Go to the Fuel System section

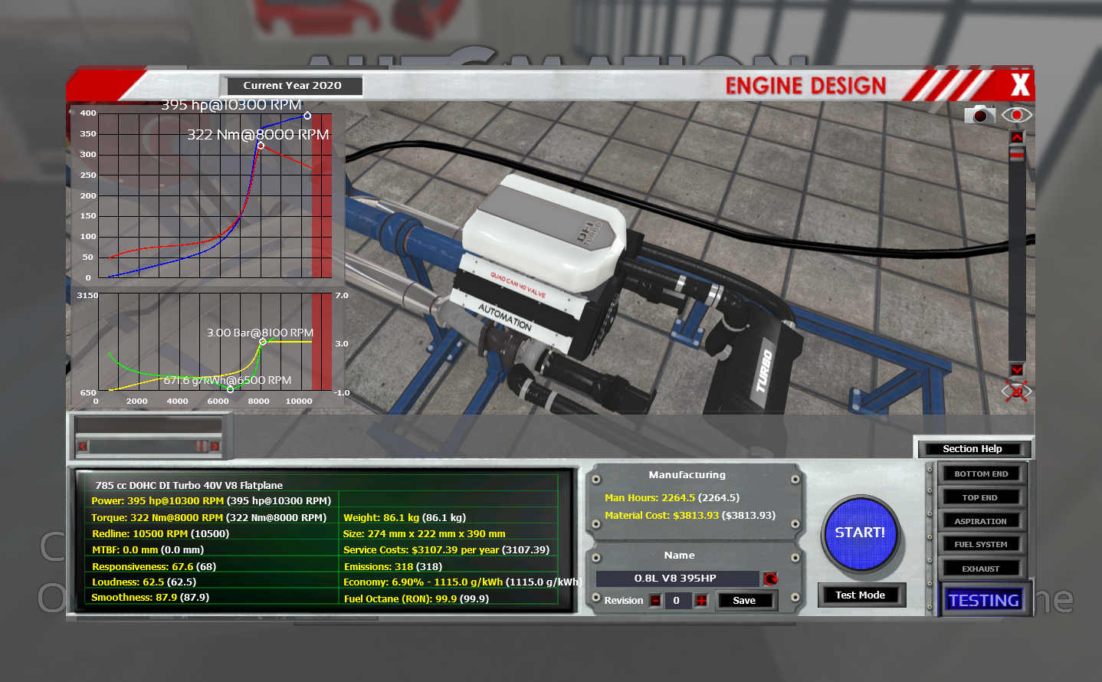(x=981, y=545)
